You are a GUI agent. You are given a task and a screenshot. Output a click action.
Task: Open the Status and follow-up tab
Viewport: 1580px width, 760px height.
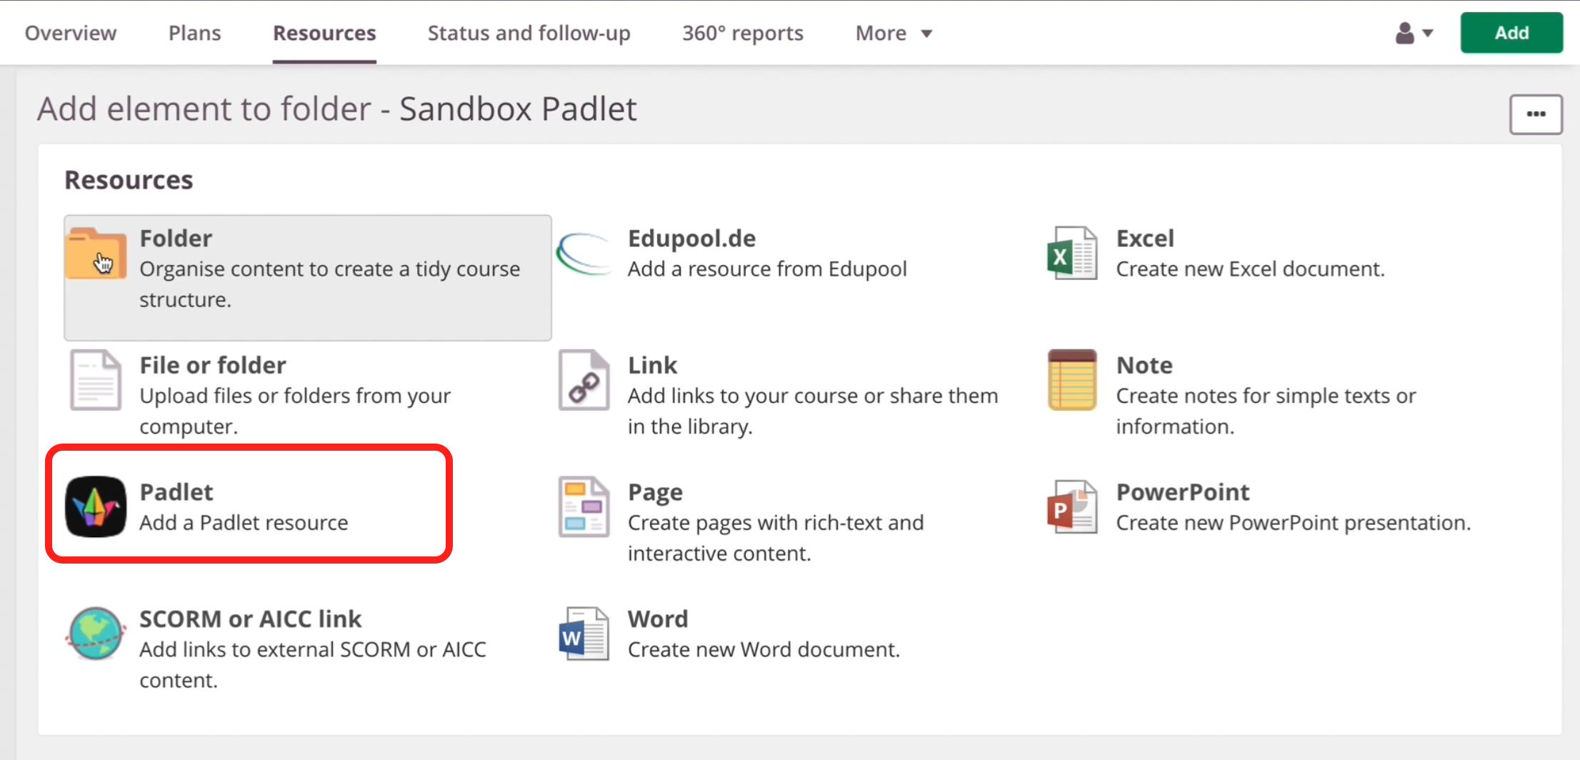(529, 33)
